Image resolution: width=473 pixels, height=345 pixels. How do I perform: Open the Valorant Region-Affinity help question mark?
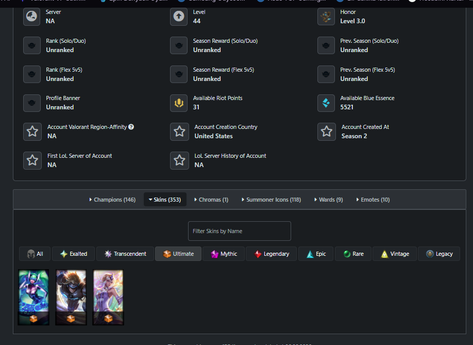click(131, 127)
